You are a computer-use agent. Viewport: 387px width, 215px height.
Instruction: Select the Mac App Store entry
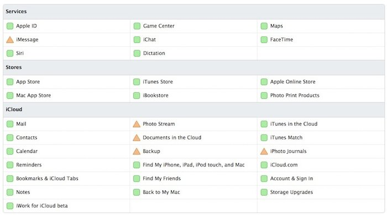coord(33,95)
